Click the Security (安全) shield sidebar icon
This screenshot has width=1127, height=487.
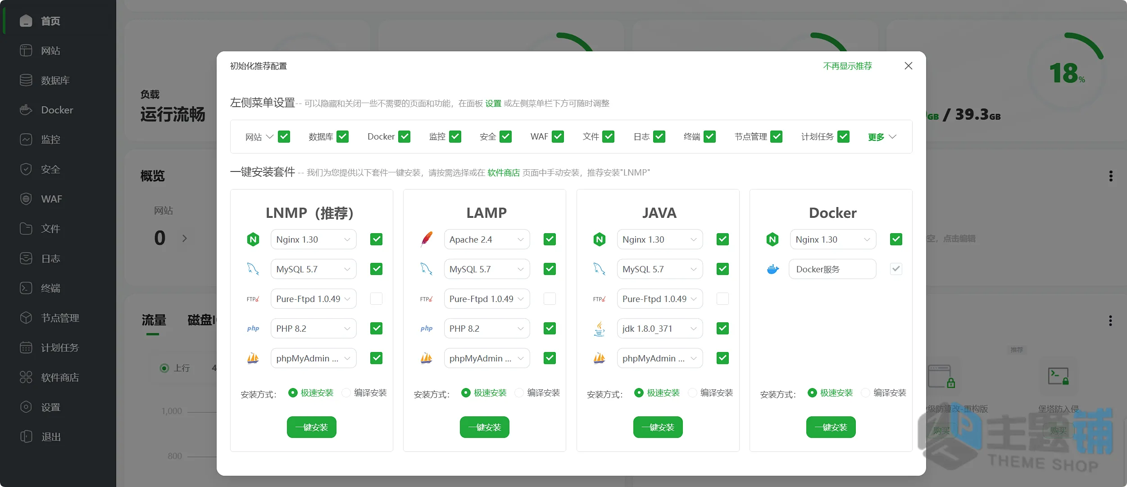[x=26, y=169]
